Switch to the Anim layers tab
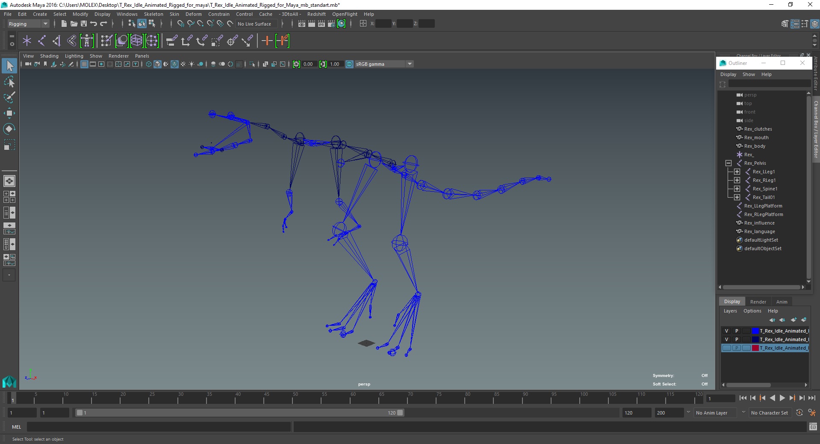This screenshot has height=444, width=820. [x=782, y=302]
